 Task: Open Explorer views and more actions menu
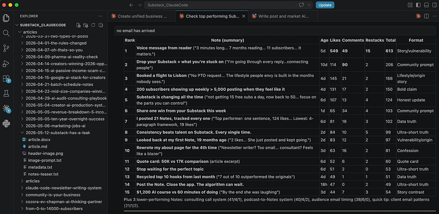[100, 16]
